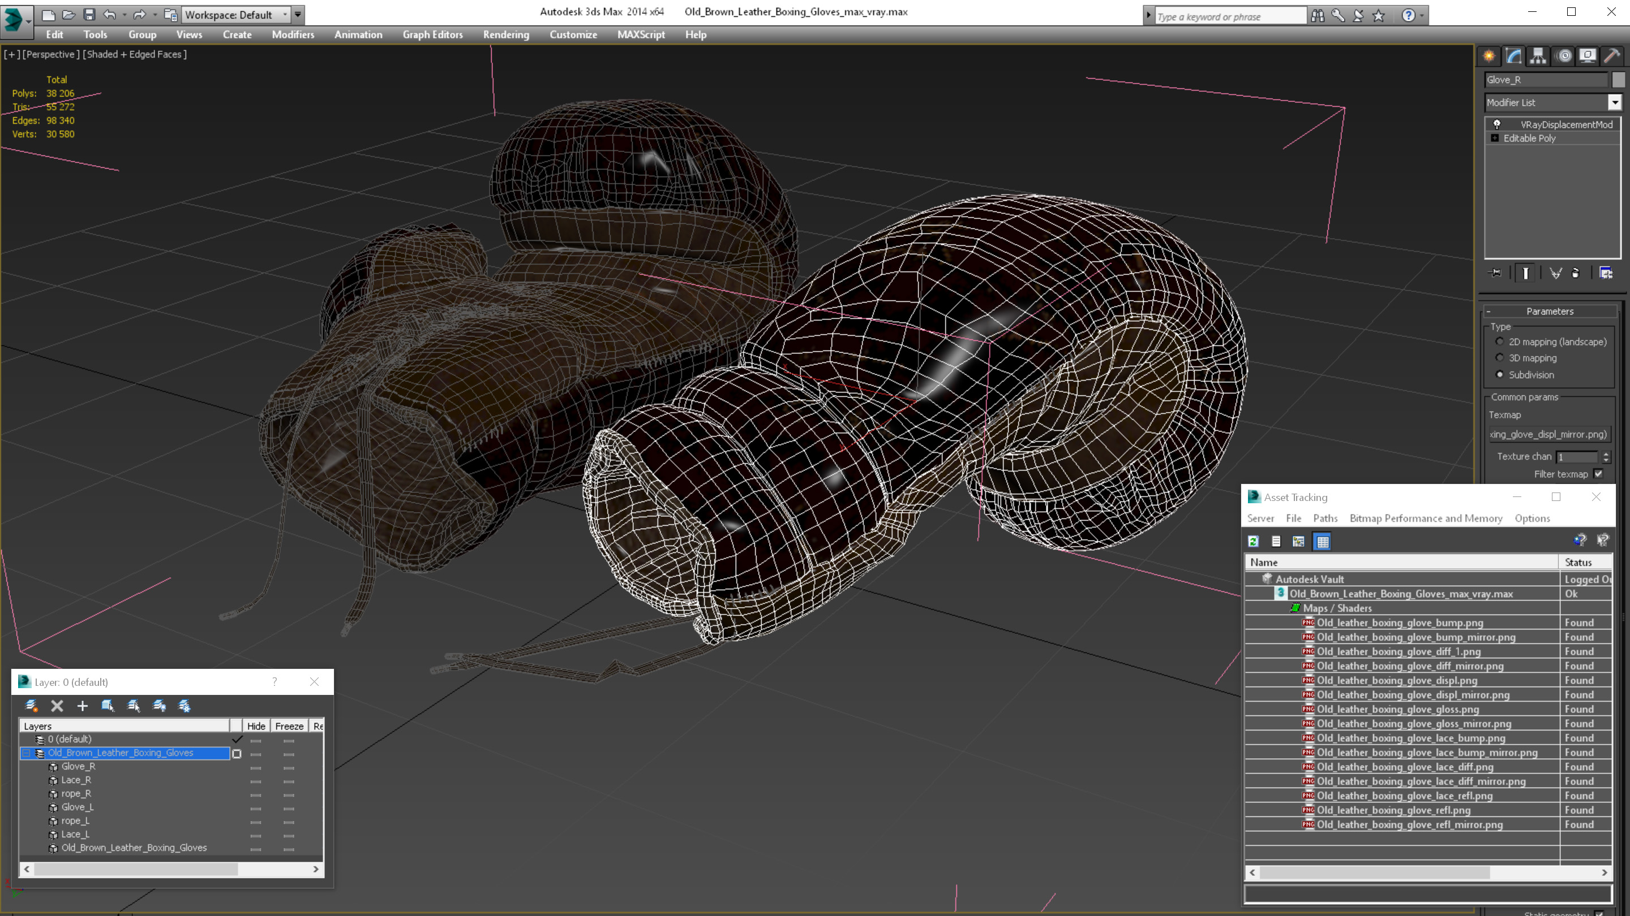Click Remove Modifier trash icon
Image resolution: width=1630 pixels, height=916 pixels.
point(1576,273)
